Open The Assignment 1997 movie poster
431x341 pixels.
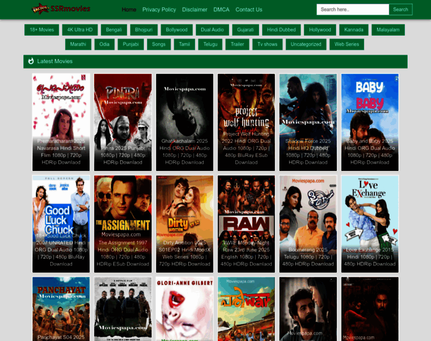point(123,224)
